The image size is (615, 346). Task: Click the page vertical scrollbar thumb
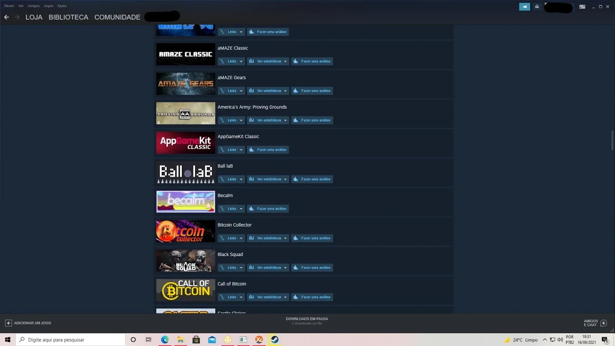[x=612, y=141]
